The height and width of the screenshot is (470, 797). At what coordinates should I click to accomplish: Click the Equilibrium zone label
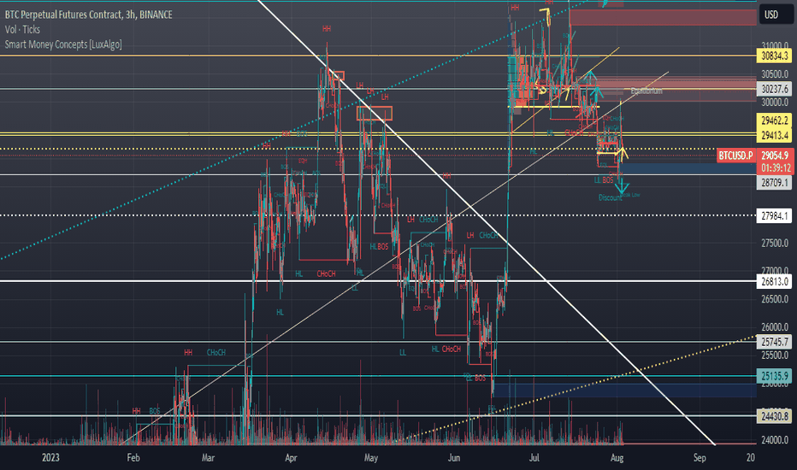pyautogui.click(x=646, y=91)
